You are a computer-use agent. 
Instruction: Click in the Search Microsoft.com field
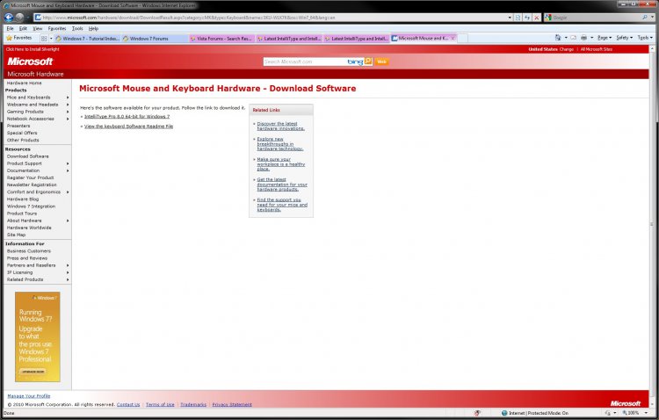coord(305,62)
